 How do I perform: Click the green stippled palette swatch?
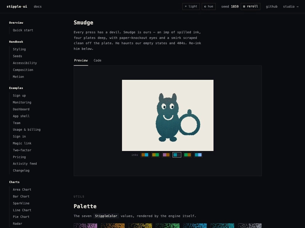[168, 226]
